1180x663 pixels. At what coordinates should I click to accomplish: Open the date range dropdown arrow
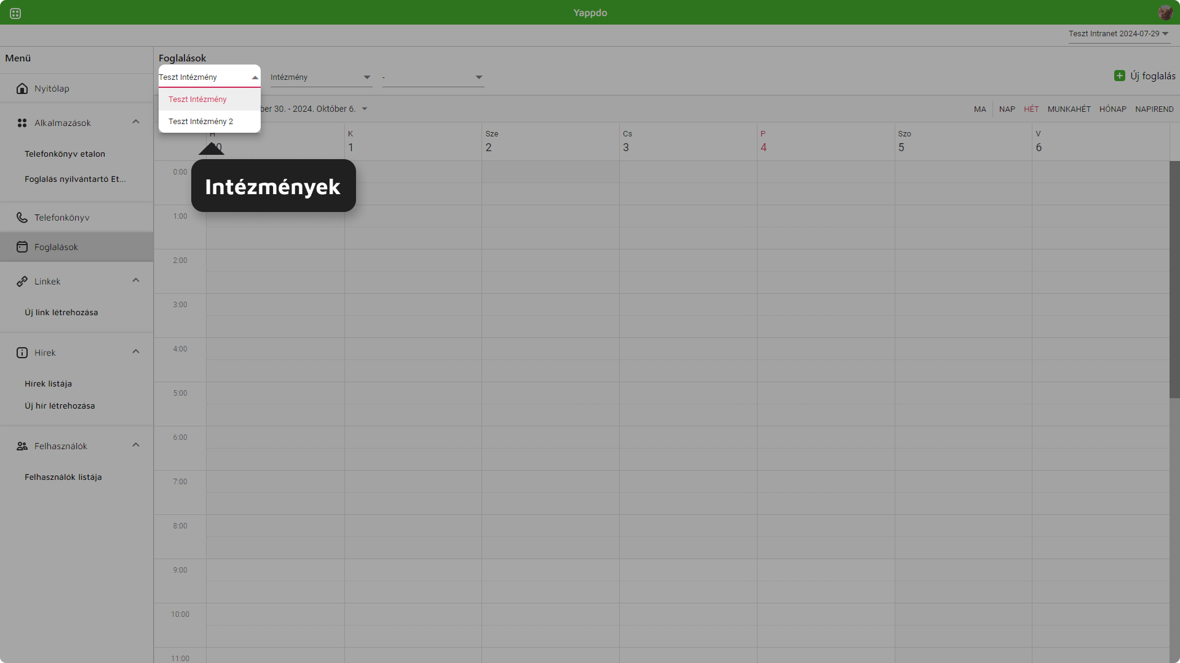pyautogui.click(x=365, y=109)
